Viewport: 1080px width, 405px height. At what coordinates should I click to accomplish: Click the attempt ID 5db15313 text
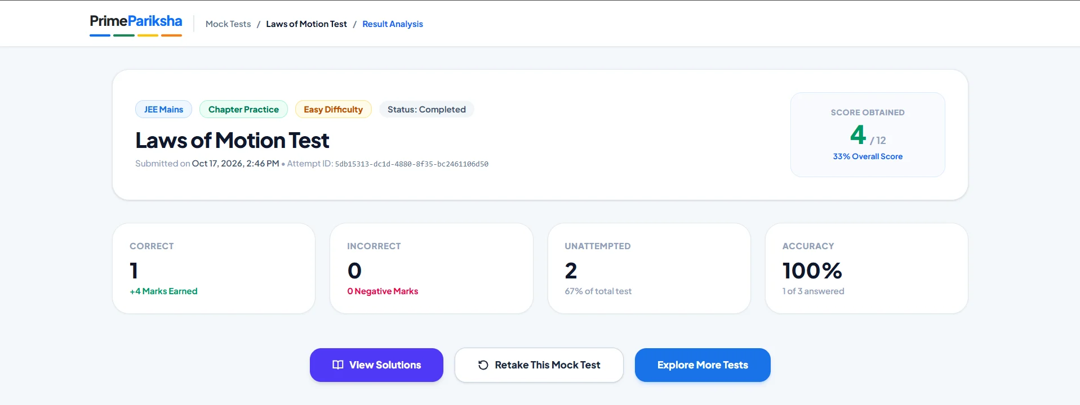pos(412,164)
